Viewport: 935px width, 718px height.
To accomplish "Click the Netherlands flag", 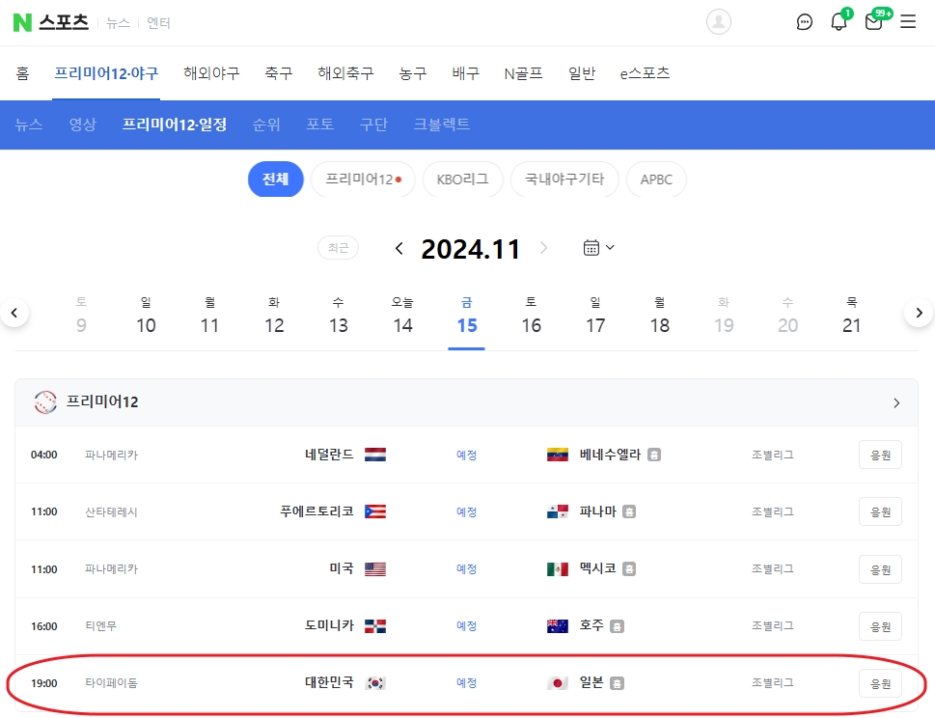I will coord(375,455).
